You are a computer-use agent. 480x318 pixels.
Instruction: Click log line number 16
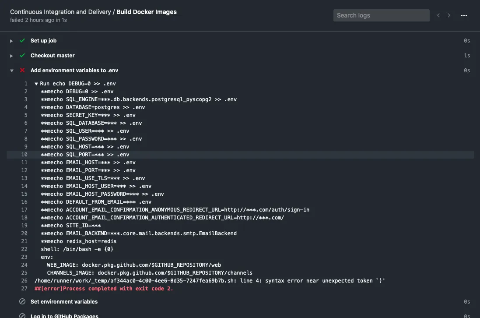pos(24,202)
